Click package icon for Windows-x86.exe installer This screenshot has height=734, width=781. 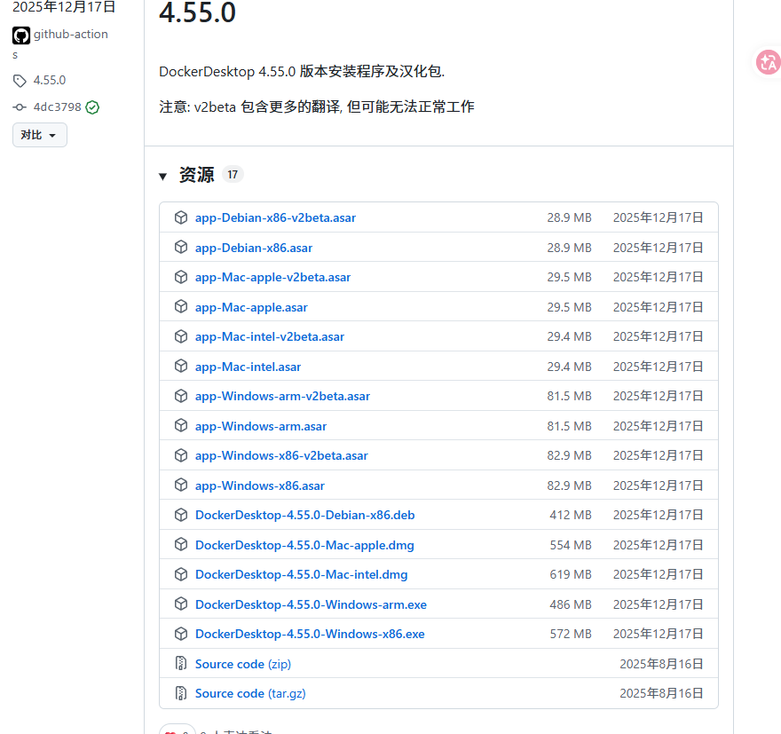click(x=181, y=634)
